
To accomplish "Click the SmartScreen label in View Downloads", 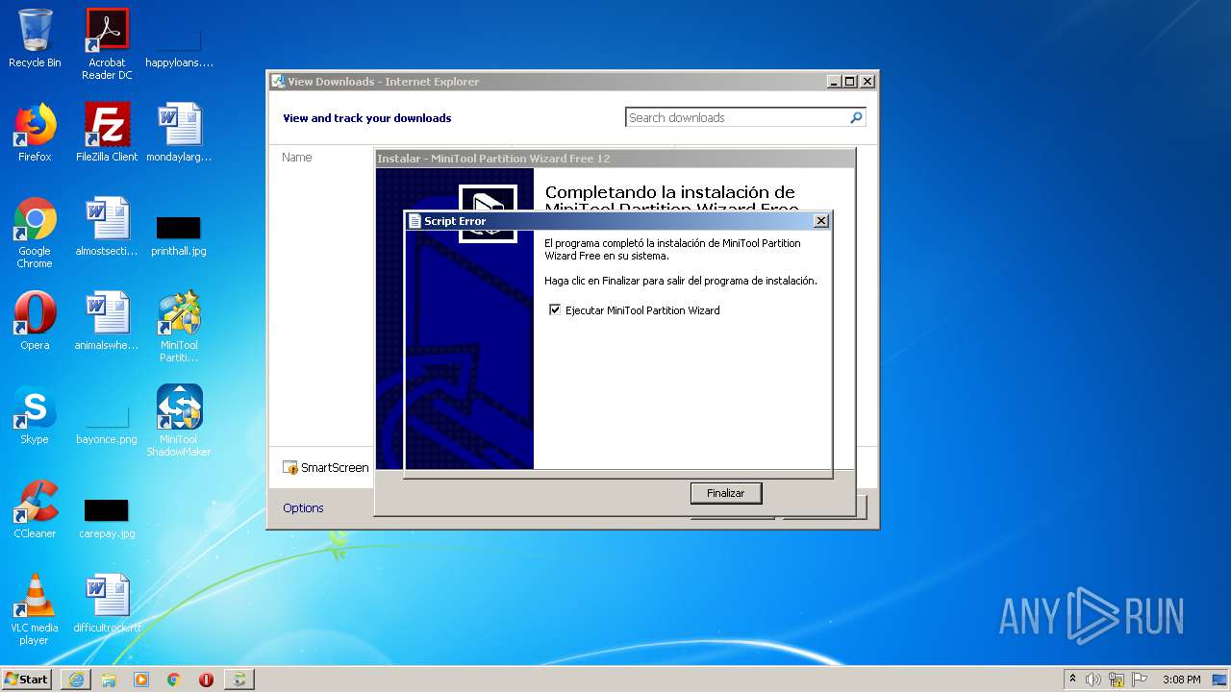I will pyautogui.click(x=334, y=467).
